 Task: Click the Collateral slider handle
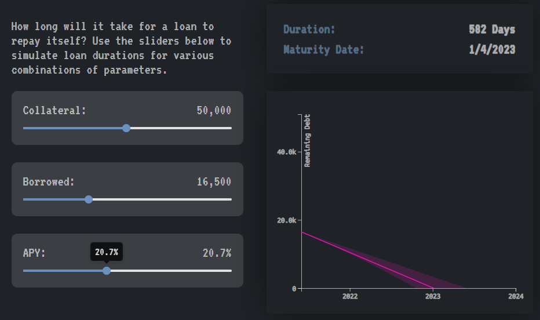[x=126, y=128]
